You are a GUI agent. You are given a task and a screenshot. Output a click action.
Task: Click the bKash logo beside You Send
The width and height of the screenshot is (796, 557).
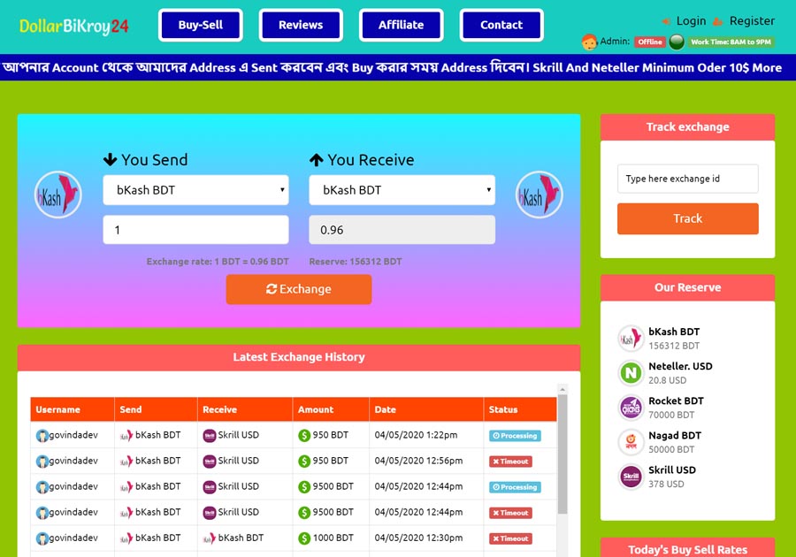pos(58,195)
